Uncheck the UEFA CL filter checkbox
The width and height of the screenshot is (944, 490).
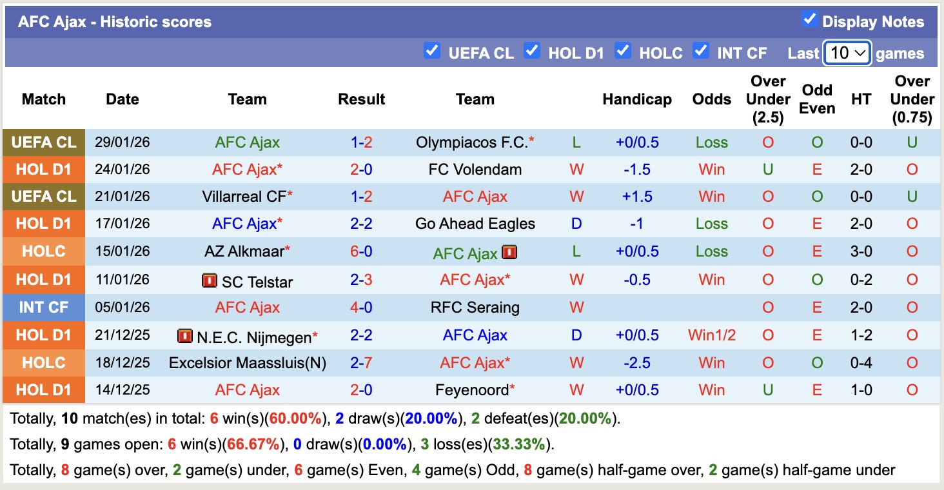432,50
